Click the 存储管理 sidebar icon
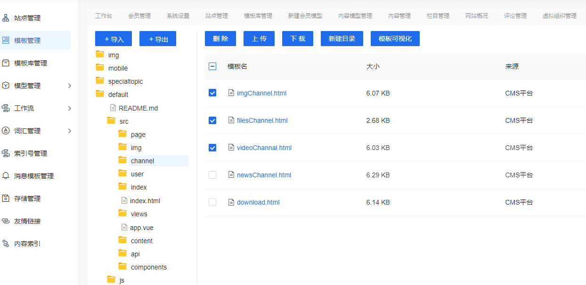 (x=6, y=198)
